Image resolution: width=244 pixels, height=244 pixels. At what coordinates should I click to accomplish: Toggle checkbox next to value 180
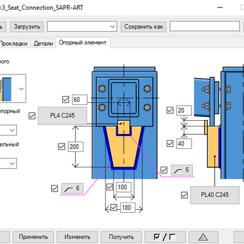point(113,207)
